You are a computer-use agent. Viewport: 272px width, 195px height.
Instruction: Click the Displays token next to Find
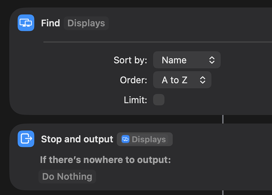coord(86,23)
